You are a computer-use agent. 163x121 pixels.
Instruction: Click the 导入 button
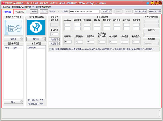13,102
